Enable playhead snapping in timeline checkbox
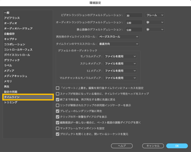 click(57, 94)
